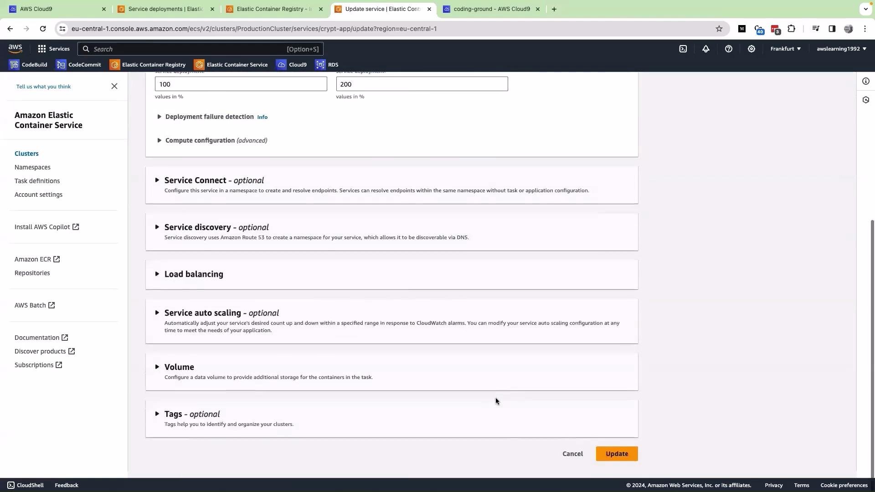Select Account settings in the sidebar
The image size is (875, 492).
point(38,195)
